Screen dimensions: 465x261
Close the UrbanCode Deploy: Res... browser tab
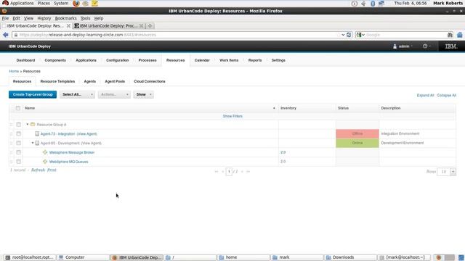68,26
